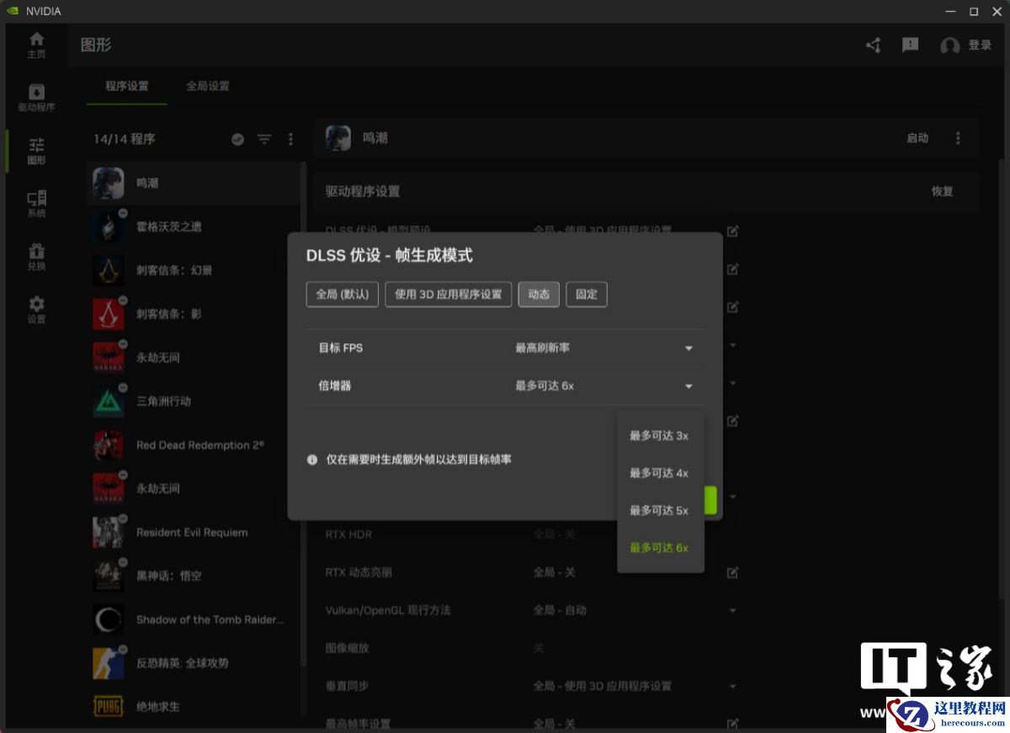
Task: Choose 最多可达 5x from list
Action: (660, 510)
